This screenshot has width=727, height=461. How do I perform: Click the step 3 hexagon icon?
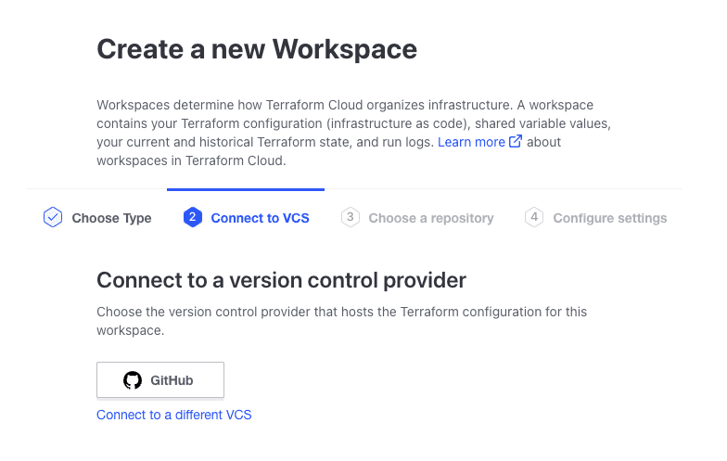[x=351, y=217]
